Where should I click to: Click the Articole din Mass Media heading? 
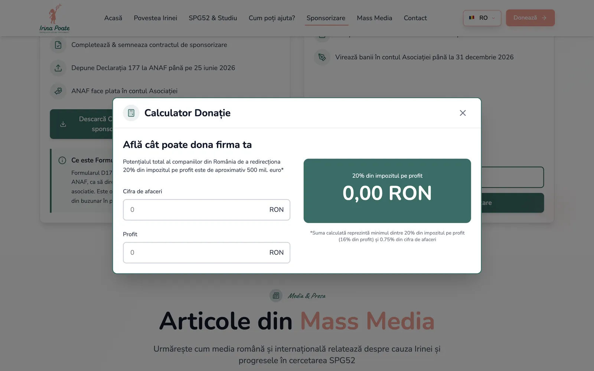[297, 321]
